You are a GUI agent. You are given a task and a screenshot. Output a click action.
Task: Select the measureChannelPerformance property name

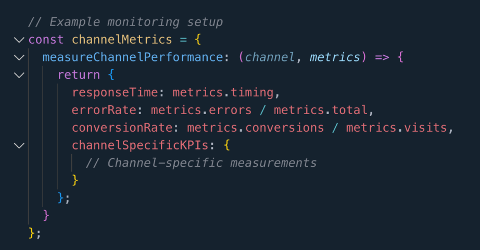point(133,57)
